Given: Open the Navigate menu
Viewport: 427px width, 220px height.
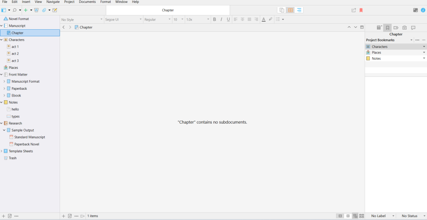Looking at the screenshot, I should click(x=53, y=2).
